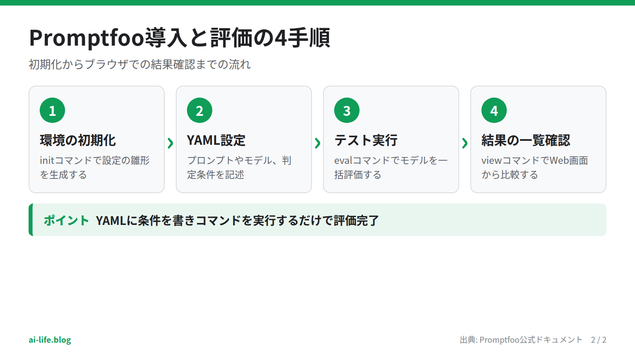Screen dimensions: 635x357
Task: Click the subtitle 初期化からブラウザでの結果確認までの流れ
Action: pyautogui.click(x=140, y=64)
